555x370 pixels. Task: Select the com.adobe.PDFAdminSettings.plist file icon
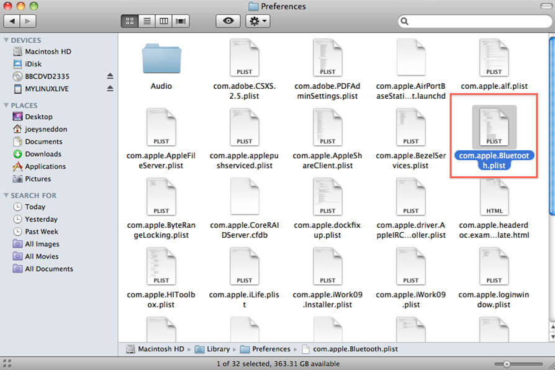click(328, 58)
